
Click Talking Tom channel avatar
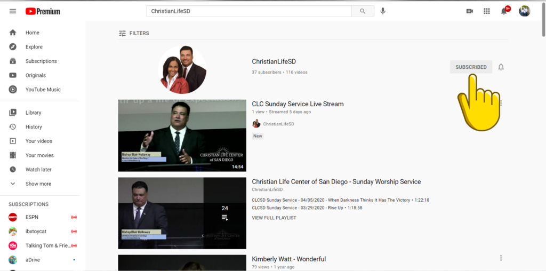(x=13, y=246)
